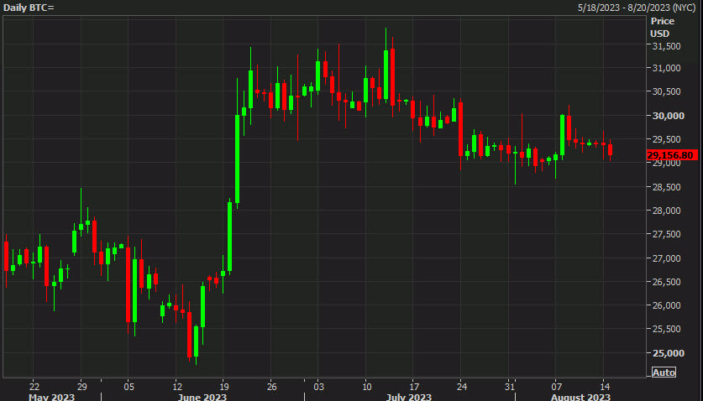Click the bold 25,000 price axis label
This screenshot has width=703, height=401.
click(x=668, y=353)
